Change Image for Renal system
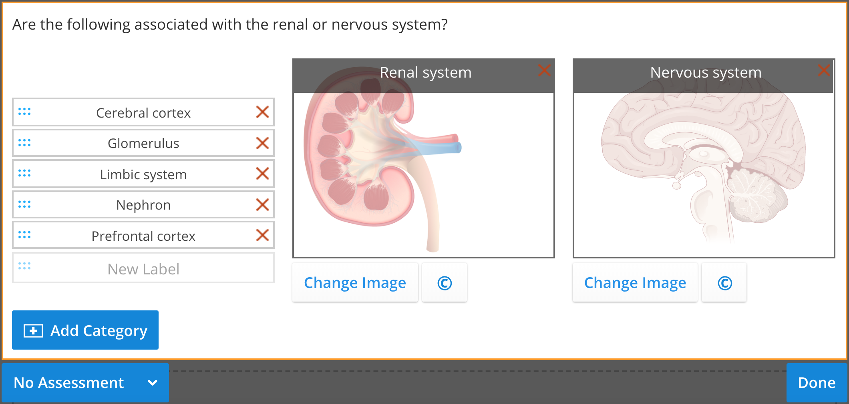849x404 pixels. [x=355, y=283]
